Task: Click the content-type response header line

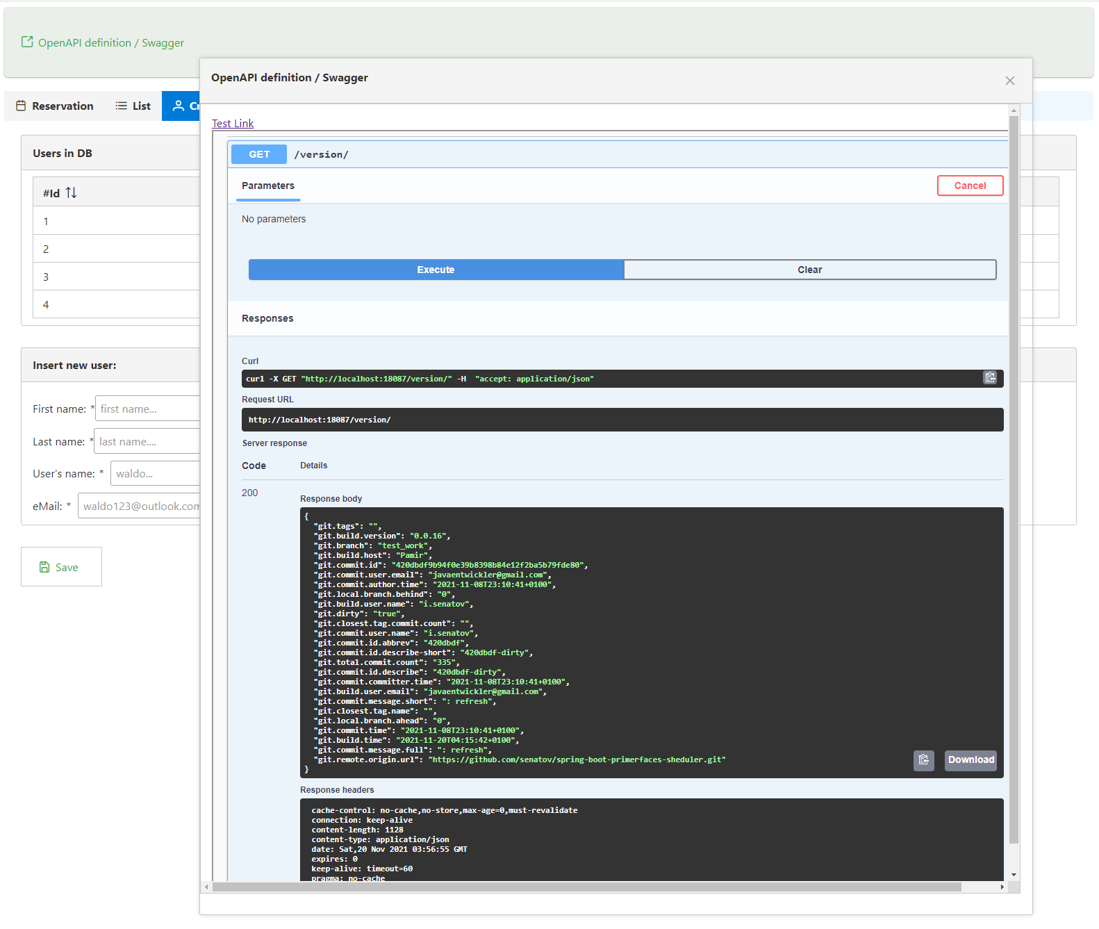Action: coord(380,839)
